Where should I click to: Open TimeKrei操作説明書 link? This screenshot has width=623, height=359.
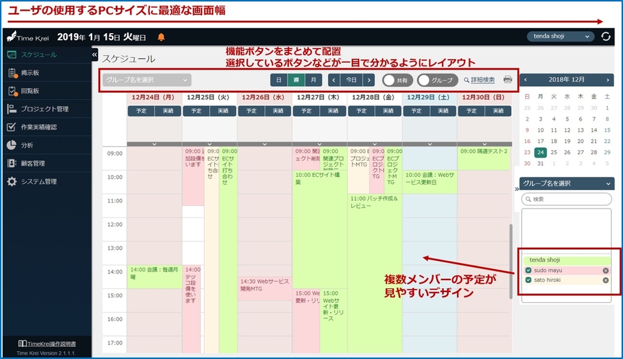click(52, 344)
